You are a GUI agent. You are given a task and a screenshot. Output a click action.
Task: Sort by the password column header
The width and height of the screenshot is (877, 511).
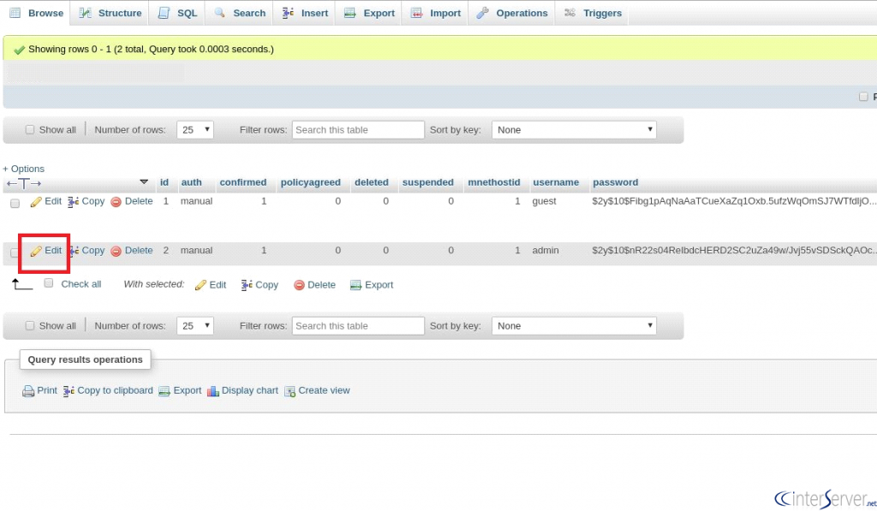click(615, 182)
